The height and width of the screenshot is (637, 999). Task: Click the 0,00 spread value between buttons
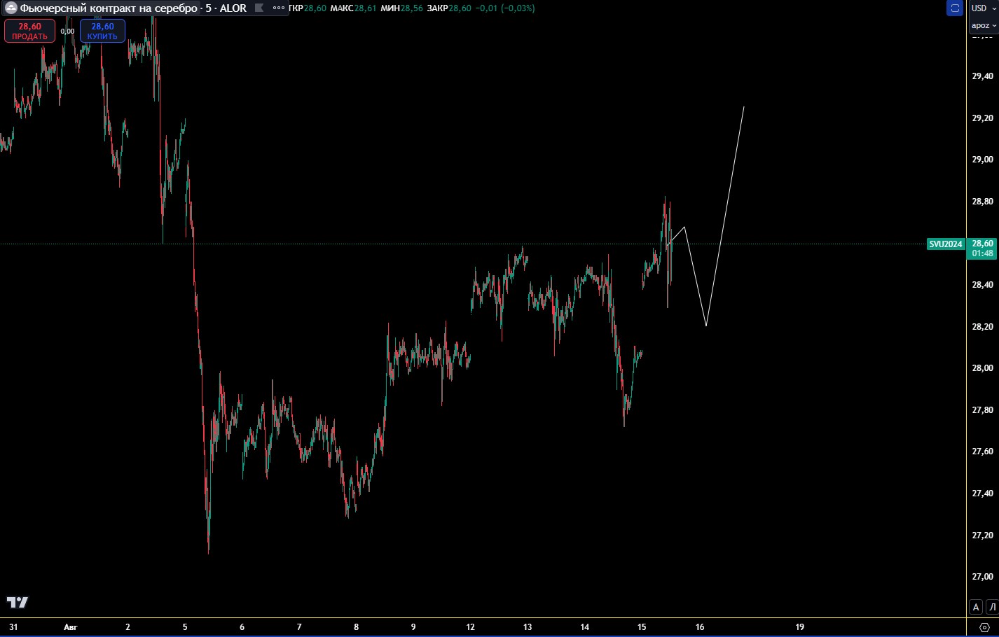(x=67, y=31)
